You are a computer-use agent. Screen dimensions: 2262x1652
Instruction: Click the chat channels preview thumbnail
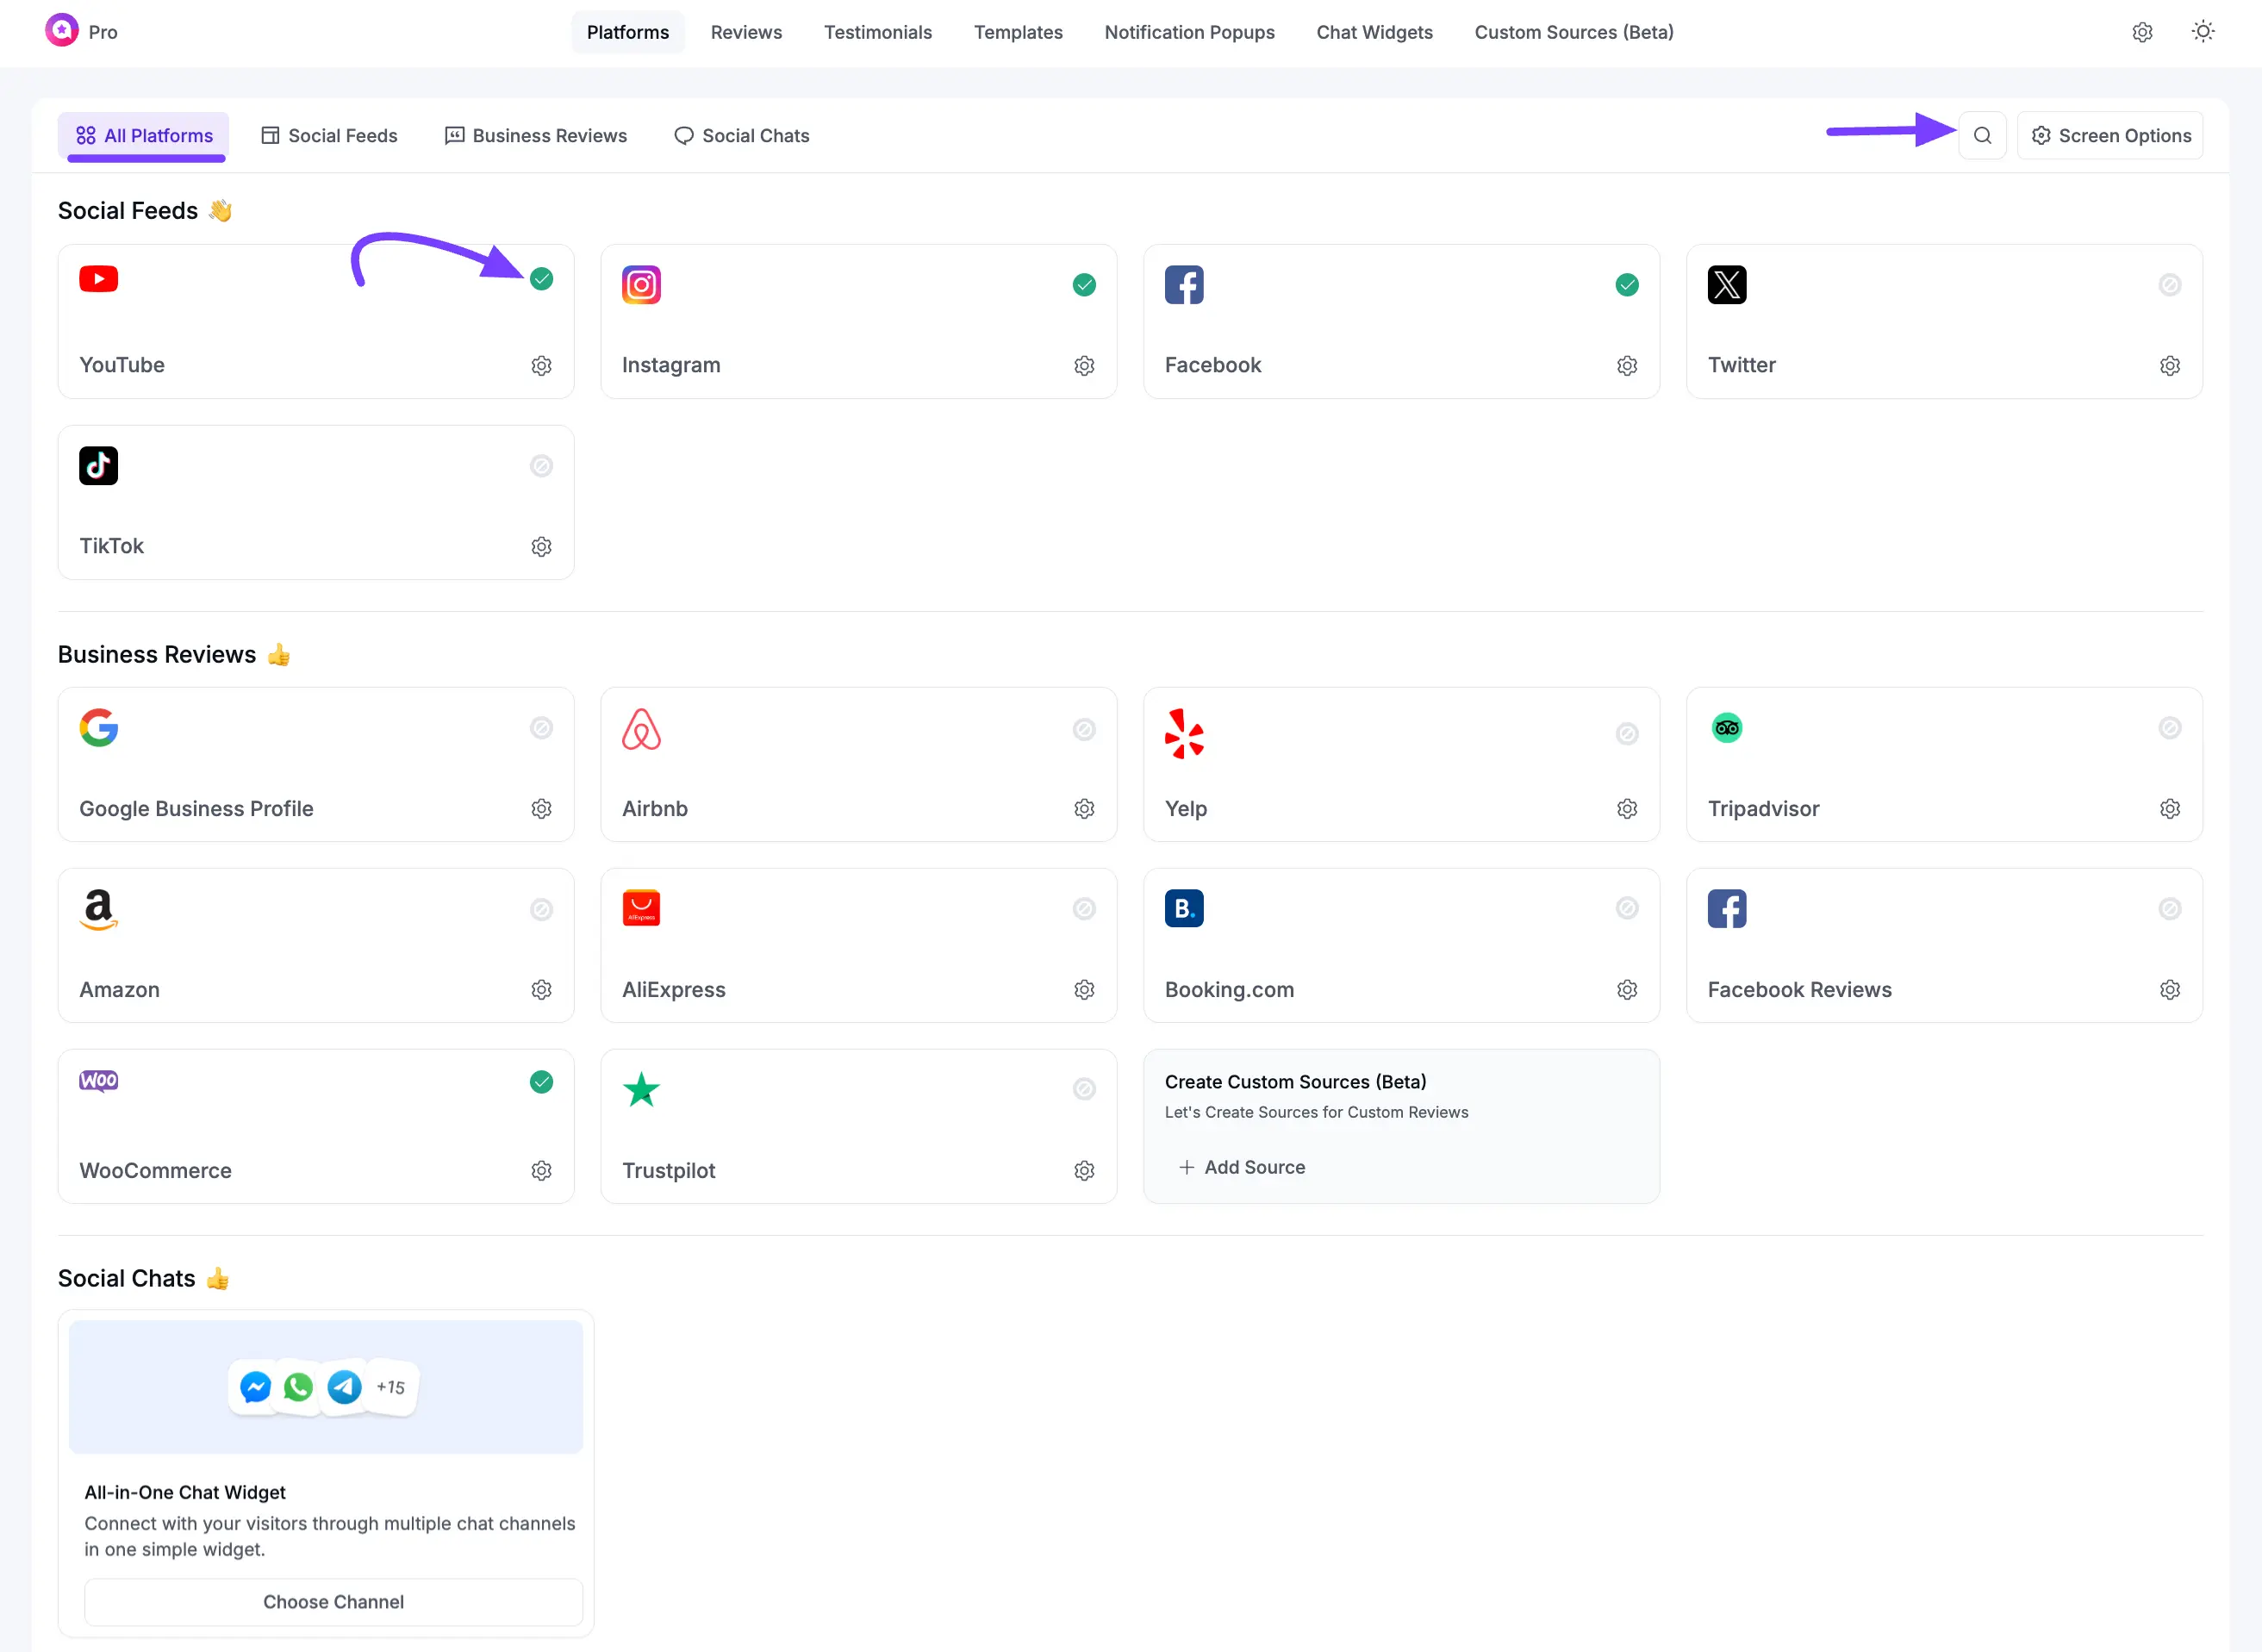coord(325,1387)
